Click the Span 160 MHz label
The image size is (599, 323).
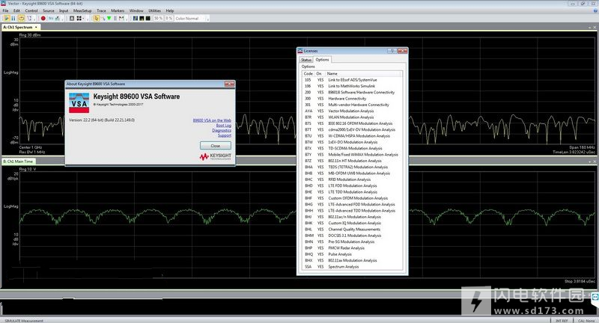582,147
